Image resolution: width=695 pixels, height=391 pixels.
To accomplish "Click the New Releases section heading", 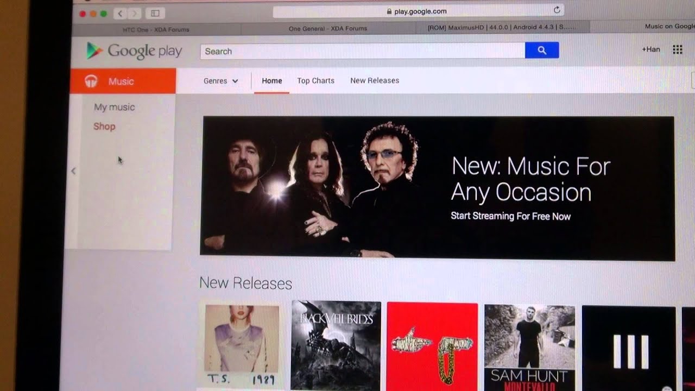I will tap(245, 283).
